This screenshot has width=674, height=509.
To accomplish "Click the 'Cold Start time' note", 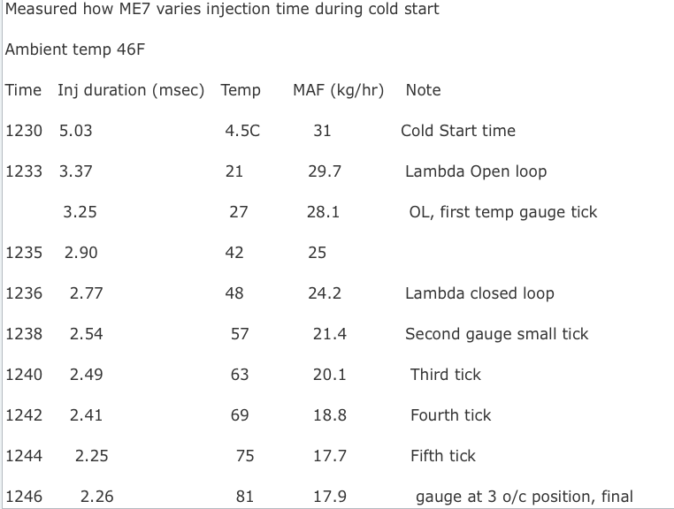I will [x=457, y=131].
